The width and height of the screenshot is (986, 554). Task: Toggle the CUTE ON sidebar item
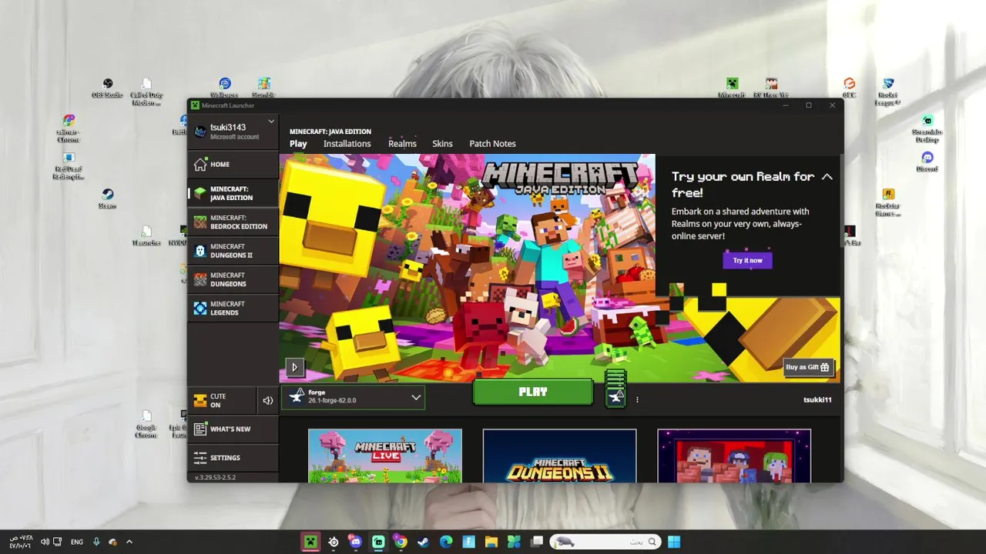(221, 400)
